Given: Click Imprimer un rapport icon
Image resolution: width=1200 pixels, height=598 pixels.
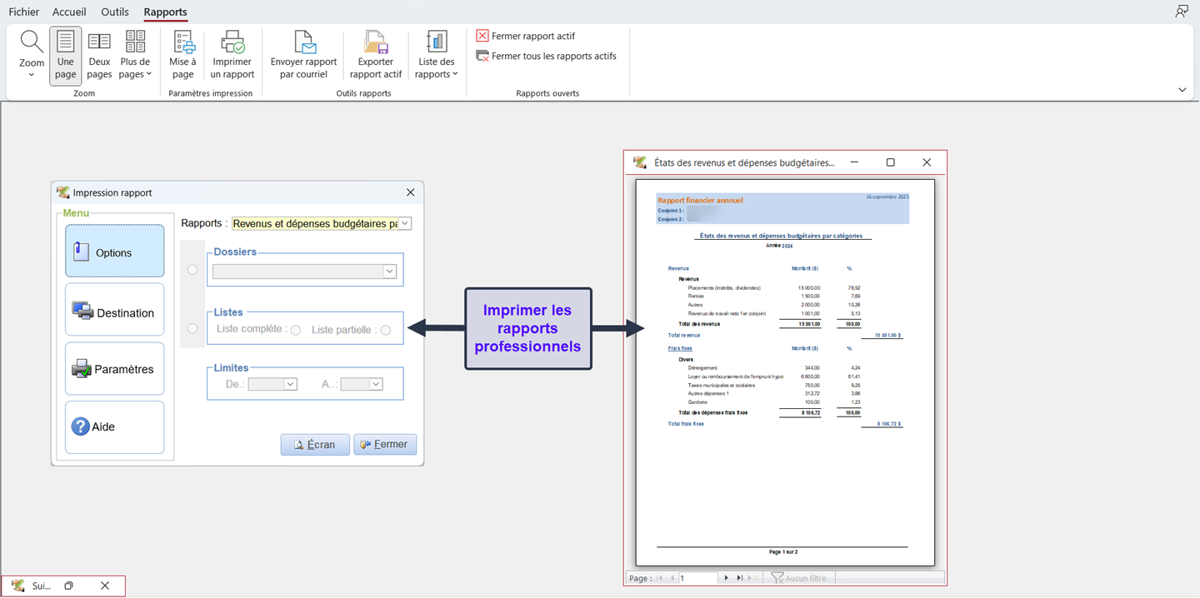Looking at the screenshot, I should (232, 42).
